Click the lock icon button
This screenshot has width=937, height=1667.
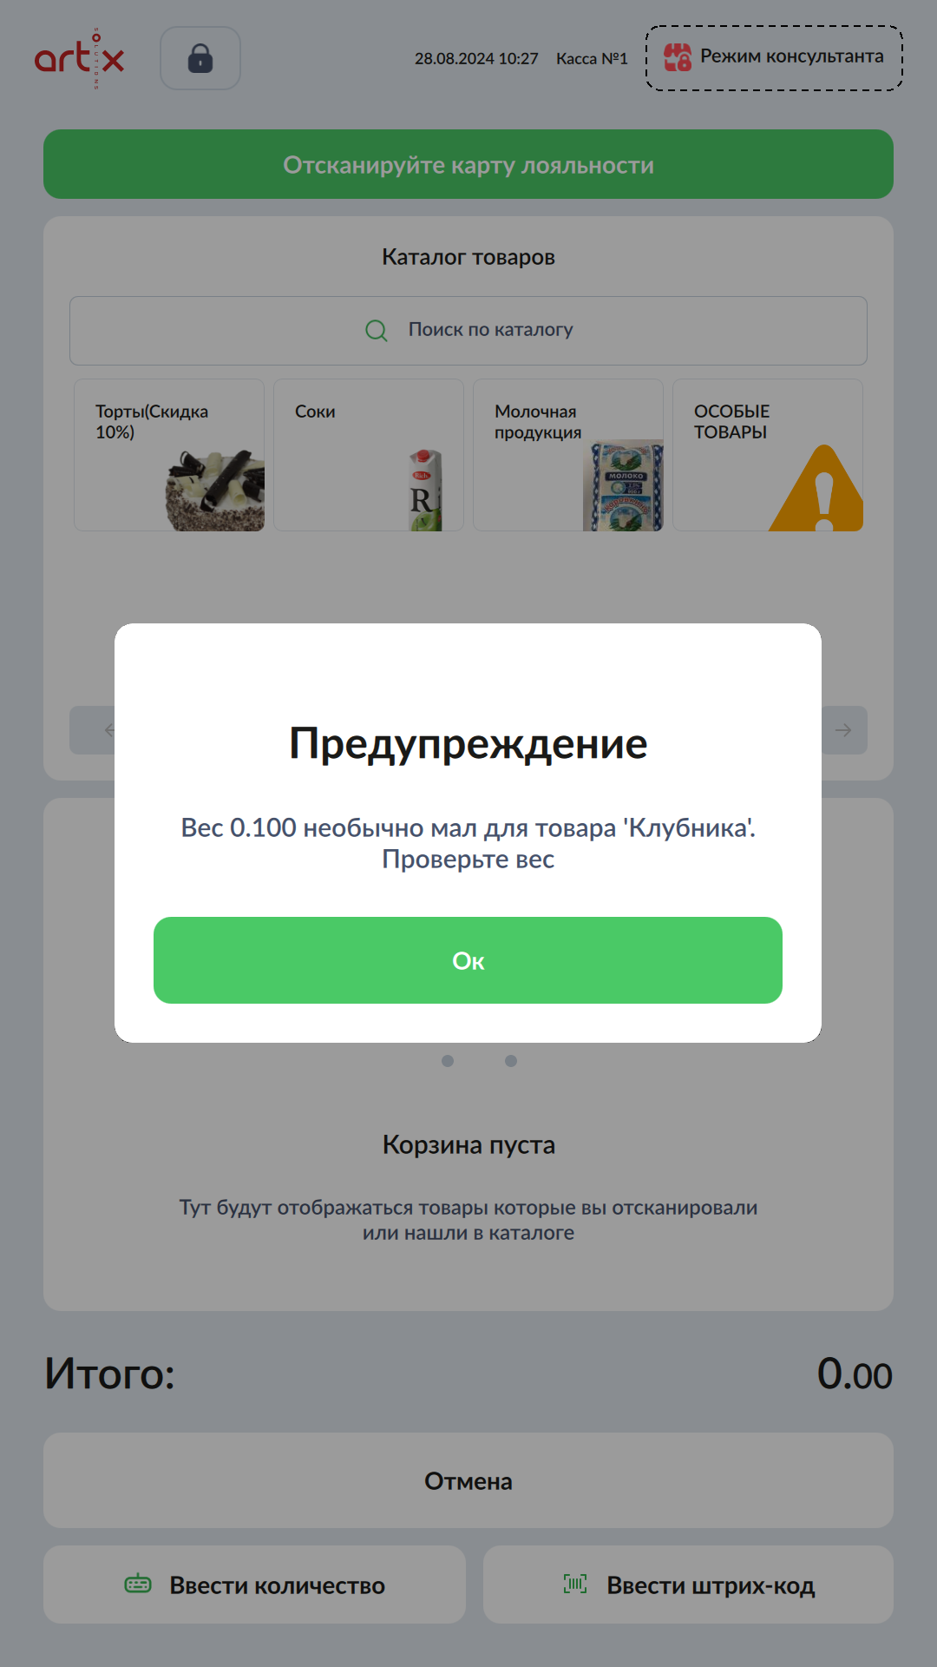click(x=200, y=58)
